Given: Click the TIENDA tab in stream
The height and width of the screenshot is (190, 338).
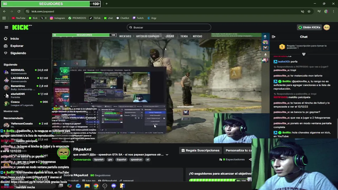Looking at the screenshot, I should [184, 36].
